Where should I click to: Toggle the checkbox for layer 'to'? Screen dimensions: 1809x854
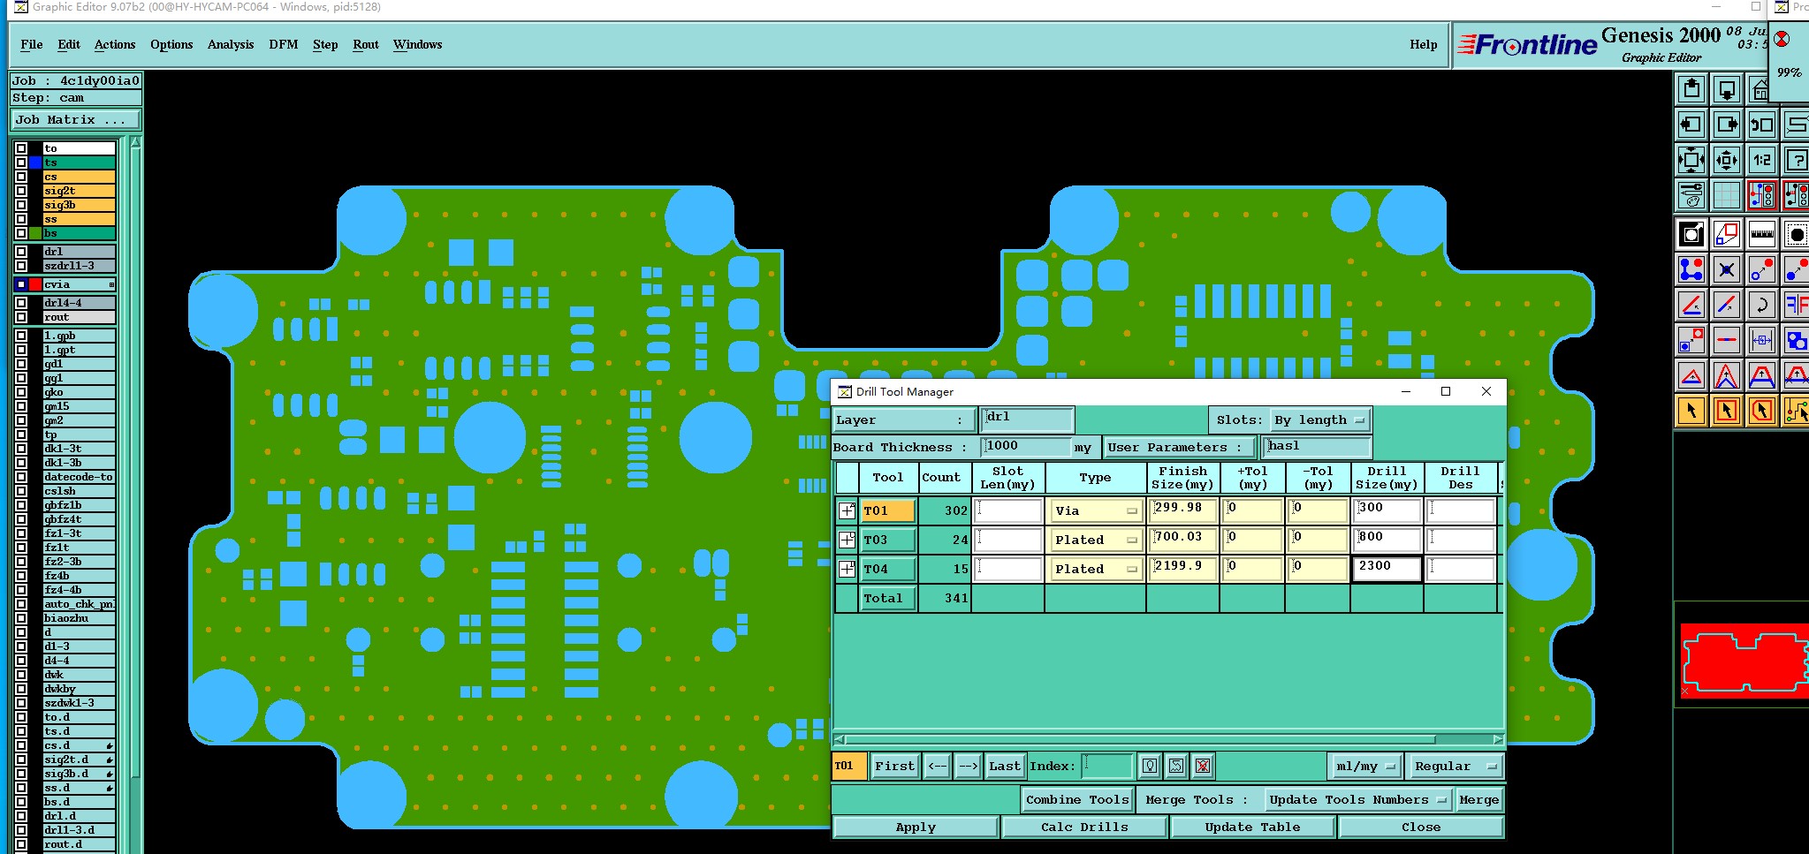20,148
